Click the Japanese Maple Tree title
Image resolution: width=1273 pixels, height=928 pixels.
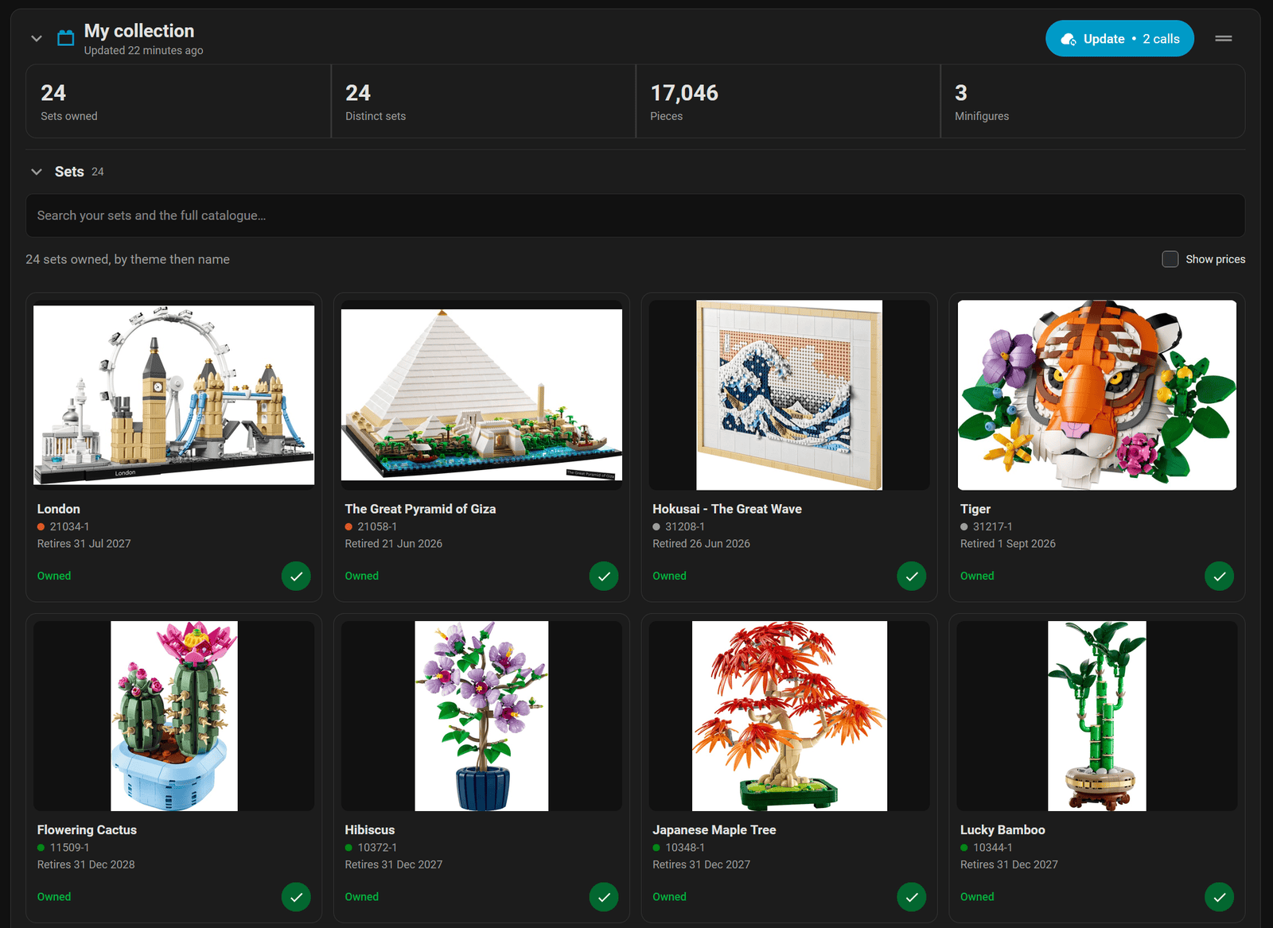714,830
